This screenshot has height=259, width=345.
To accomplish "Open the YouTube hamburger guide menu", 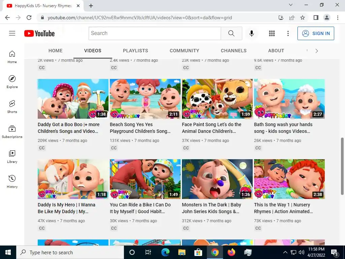I will (12, 33).
